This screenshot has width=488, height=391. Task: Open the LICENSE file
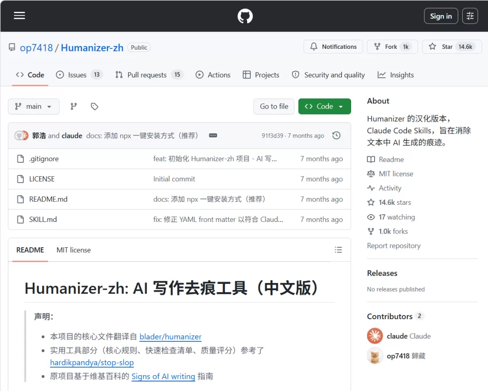42,179
